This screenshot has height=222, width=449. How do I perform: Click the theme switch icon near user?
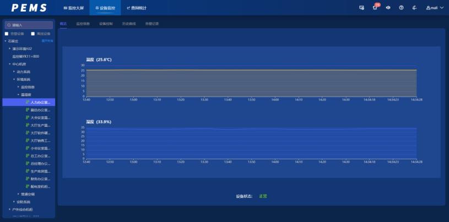pyautogui.click(x=414, y=8)
